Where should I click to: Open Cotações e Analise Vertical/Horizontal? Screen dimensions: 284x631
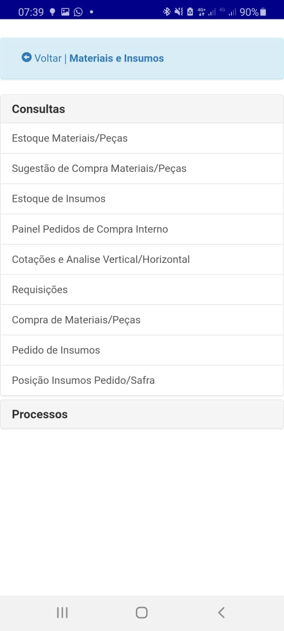coord(142,259)
